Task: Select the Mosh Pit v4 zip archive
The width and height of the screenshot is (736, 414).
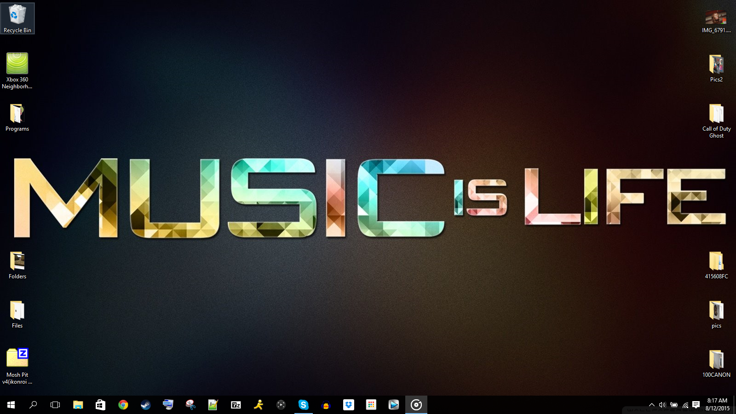Action: coord(17,366)
